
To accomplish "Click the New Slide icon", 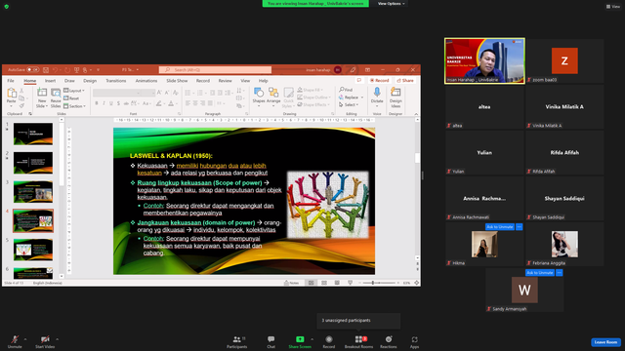I will [x=41, y=94].
